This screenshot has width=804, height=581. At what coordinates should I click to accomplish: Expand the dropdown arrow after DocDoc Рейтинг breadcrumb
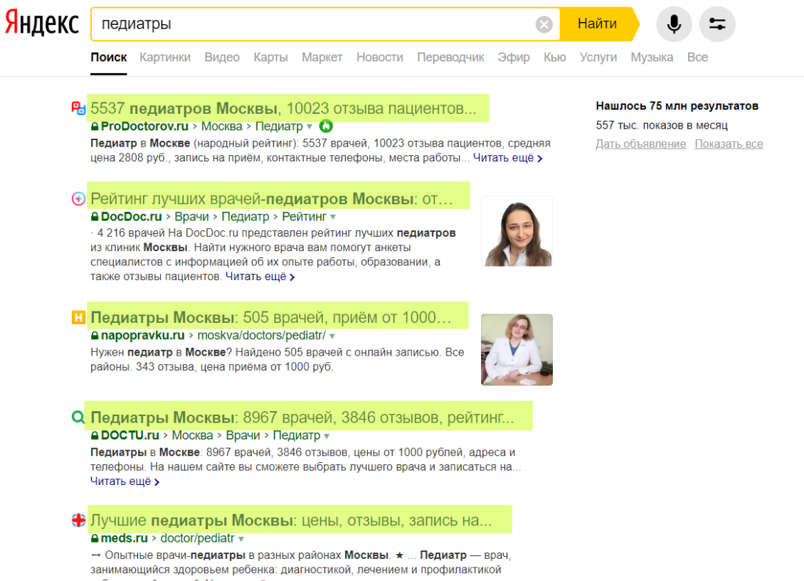tap(333, 217)
